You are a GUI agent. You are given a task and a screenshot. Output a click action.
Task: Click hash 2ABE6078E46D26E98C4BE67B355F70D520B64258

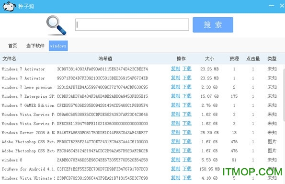tap(103, 160)
